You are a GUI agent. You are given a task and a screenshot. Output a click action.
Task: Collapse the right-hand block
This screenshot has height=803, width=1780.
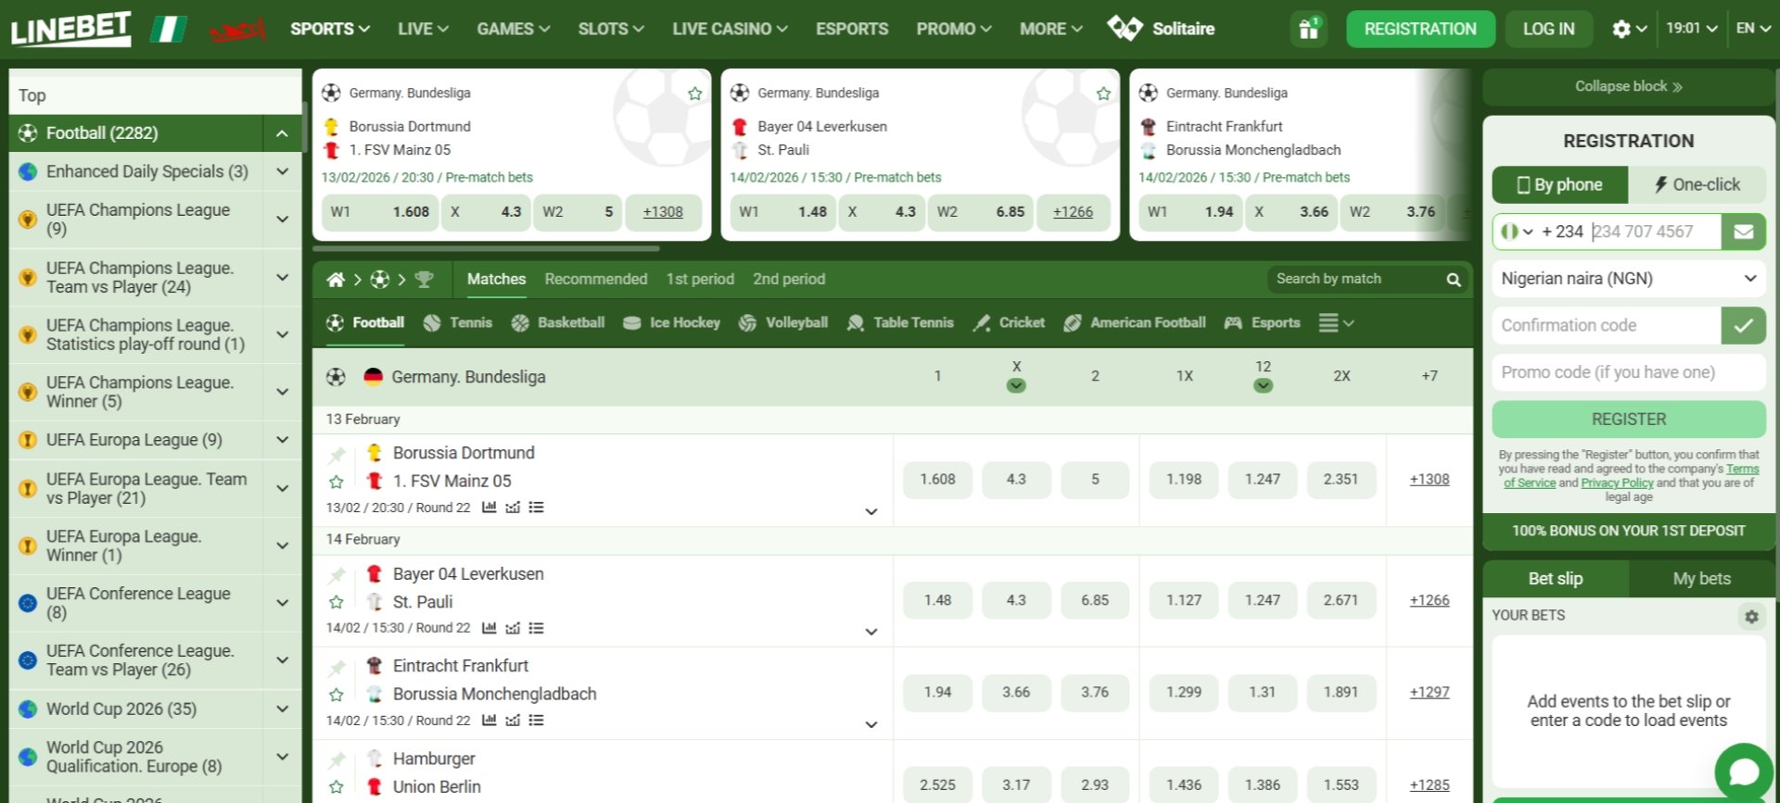(x=1628, y=86)
